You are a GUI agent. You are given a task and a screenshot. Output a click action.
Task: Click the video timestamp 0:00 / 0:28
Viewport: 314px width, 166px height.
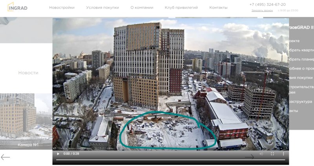(71, 154)
